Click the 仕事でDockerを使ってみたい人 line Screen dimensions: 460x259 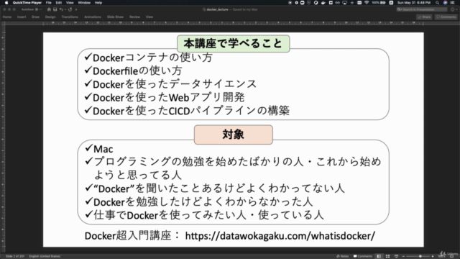tap(204, 215)
